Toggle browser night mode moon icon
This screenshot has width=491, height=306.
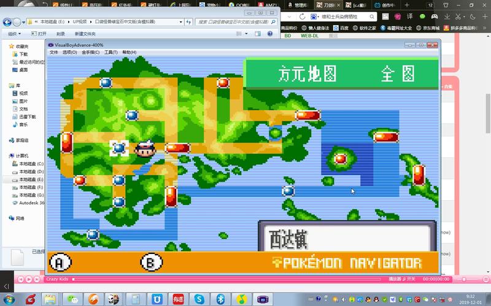473,17
